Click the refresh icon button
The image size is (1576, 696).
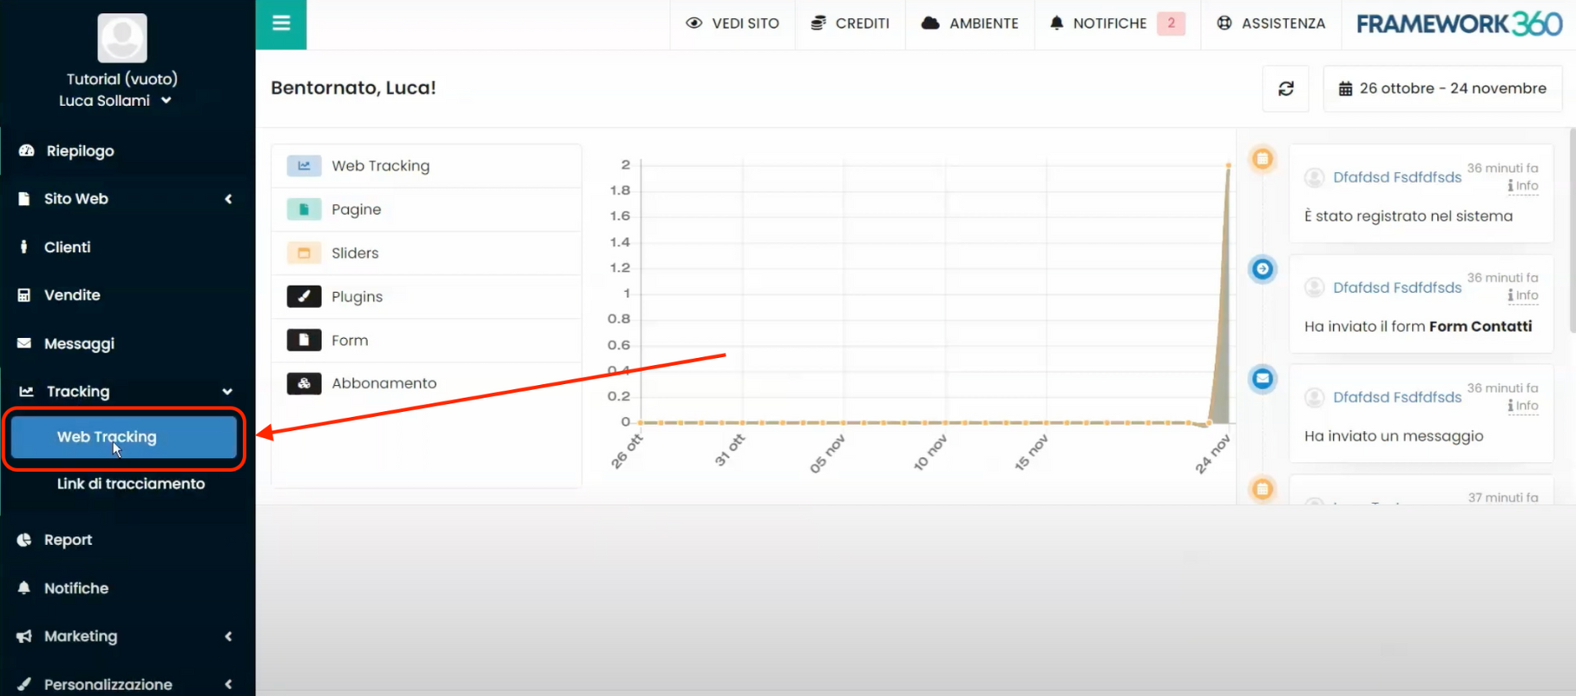pyautogui.click(x=1285, y=89)
